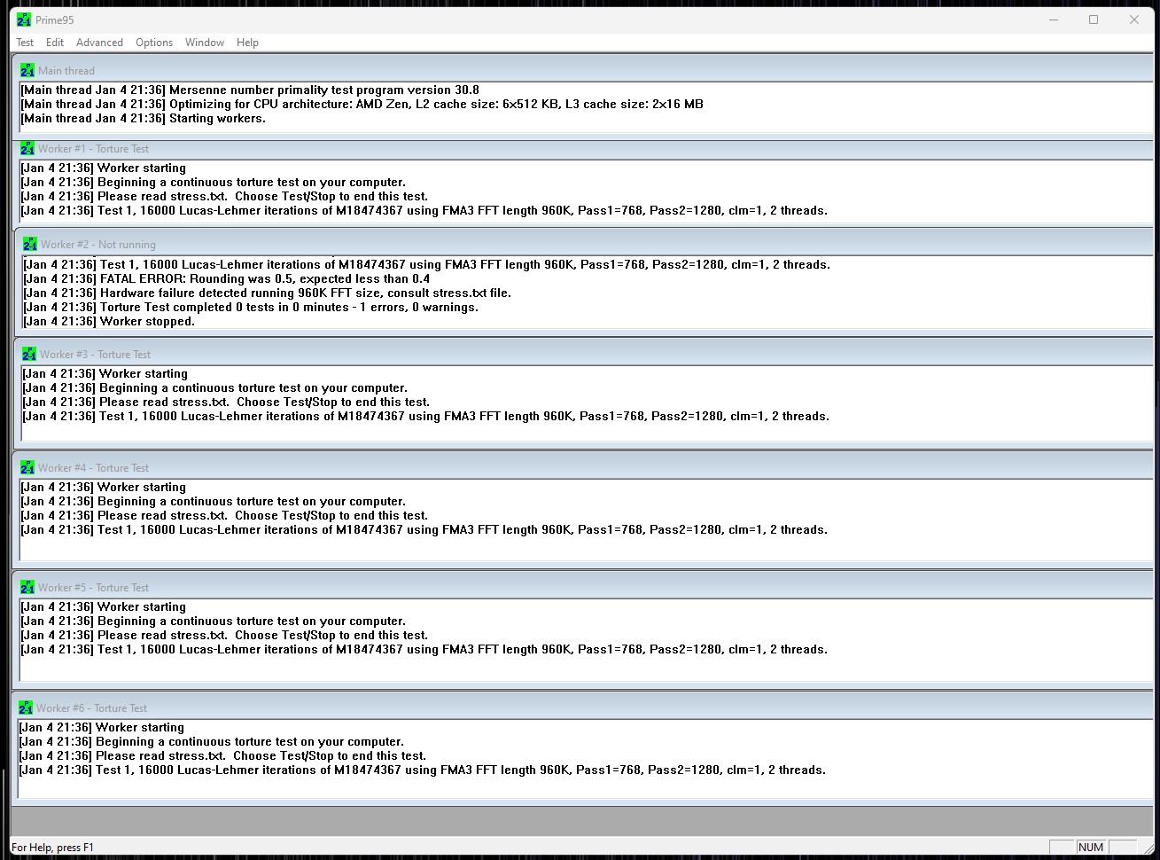
Task: Click the Worker #2 window icon
Action: click(x=30, y=244)
